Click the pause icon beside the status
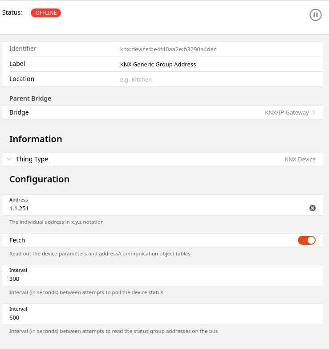 pyautogui.click(x=315, y=15)
